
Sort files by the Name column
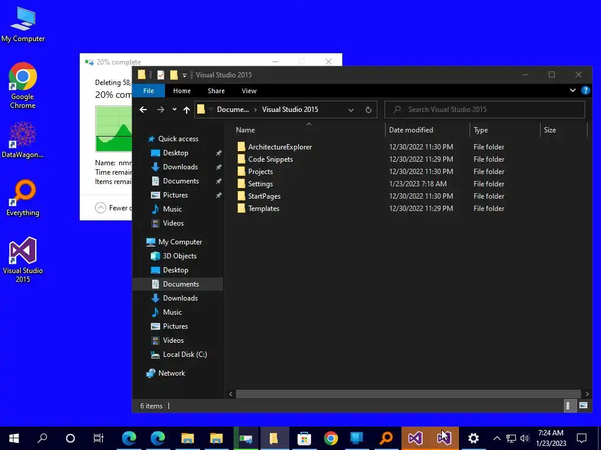pyautogui.click(x=245, y=130)
